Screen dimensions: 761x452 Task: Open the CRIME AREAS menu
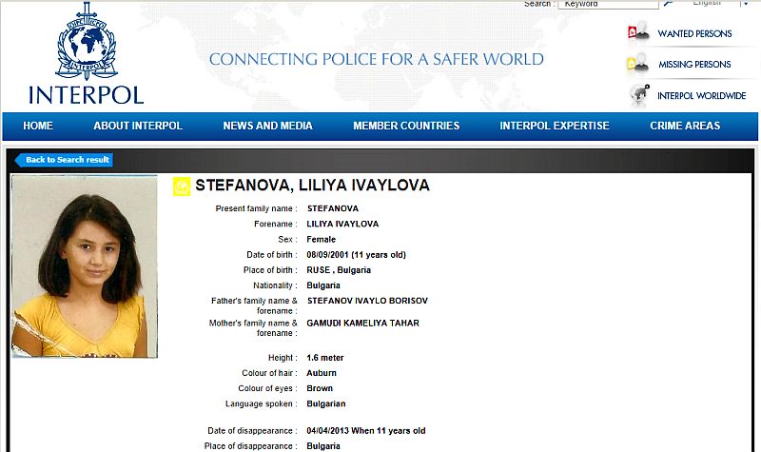[685, 126]
